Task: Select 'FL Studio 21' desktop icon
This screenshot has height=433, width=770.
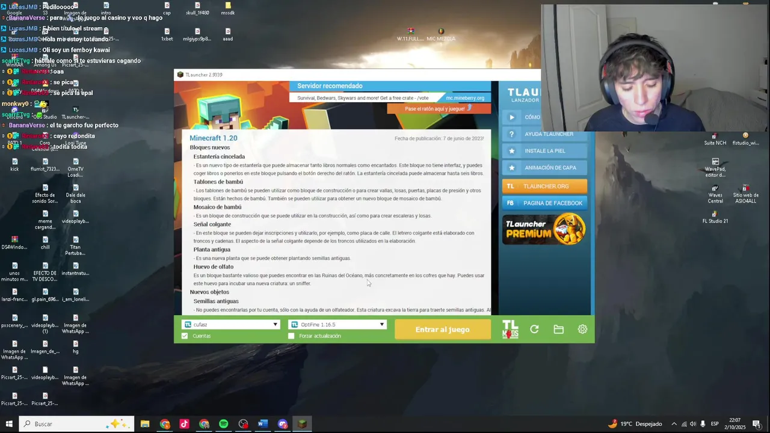Action: (715, 217)
